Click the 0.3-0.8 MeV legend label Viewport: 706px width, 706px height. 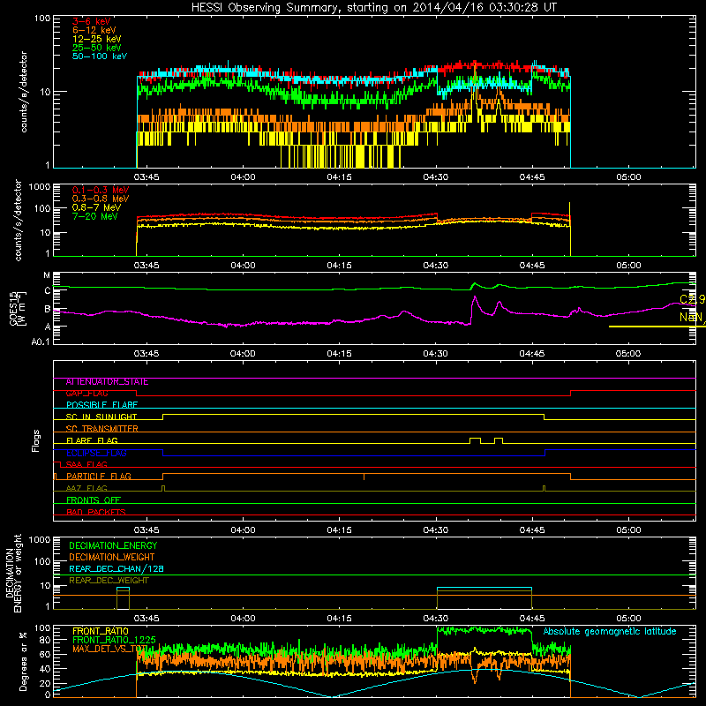(101, 199)
